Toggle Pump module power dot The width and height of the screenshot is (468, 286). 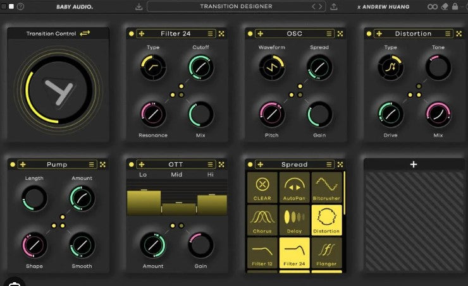point(13,164)
